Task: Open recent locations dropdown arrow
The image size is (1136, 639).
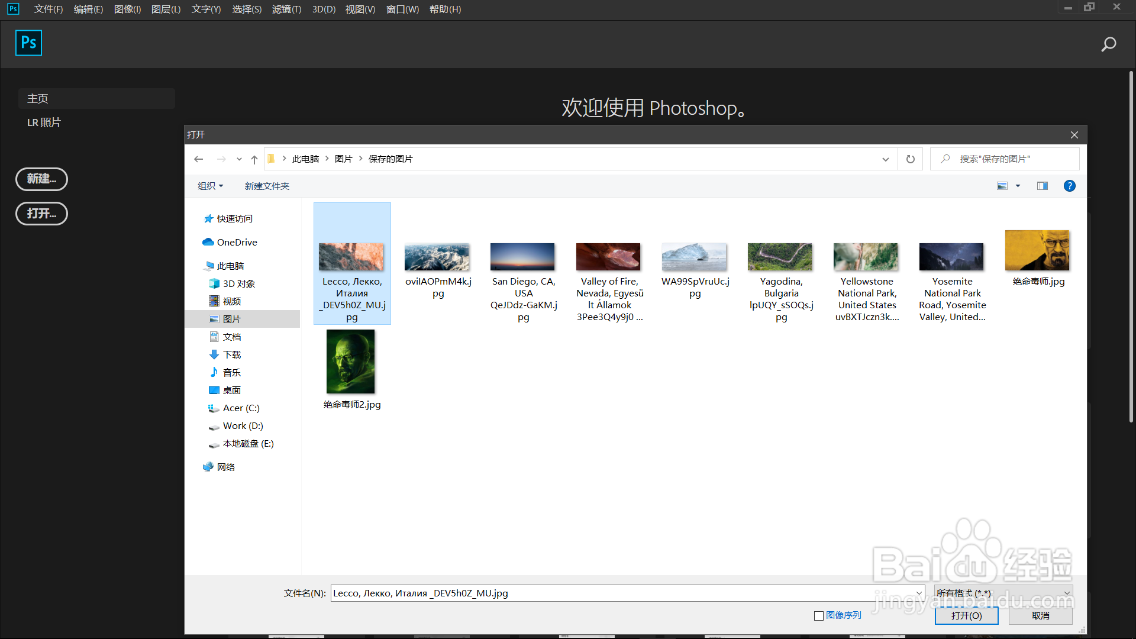Action: 239,159
